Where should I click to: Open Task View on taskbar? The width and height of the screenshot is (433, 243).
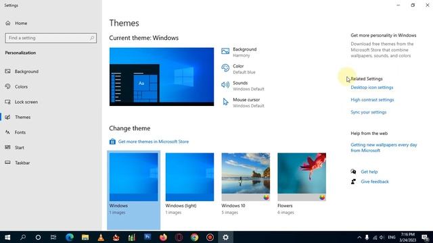pos(53,237)
